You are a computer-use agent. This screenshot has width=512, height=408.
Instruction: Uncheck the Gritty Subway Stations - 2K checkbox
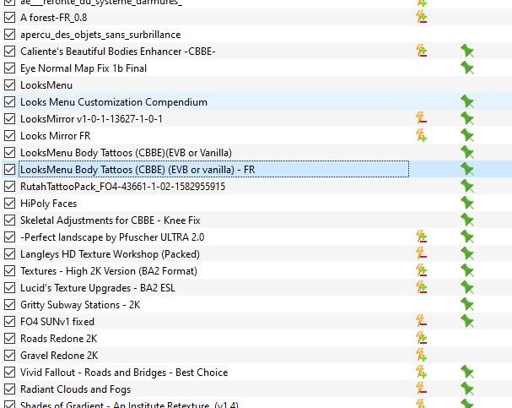[9, 304]
